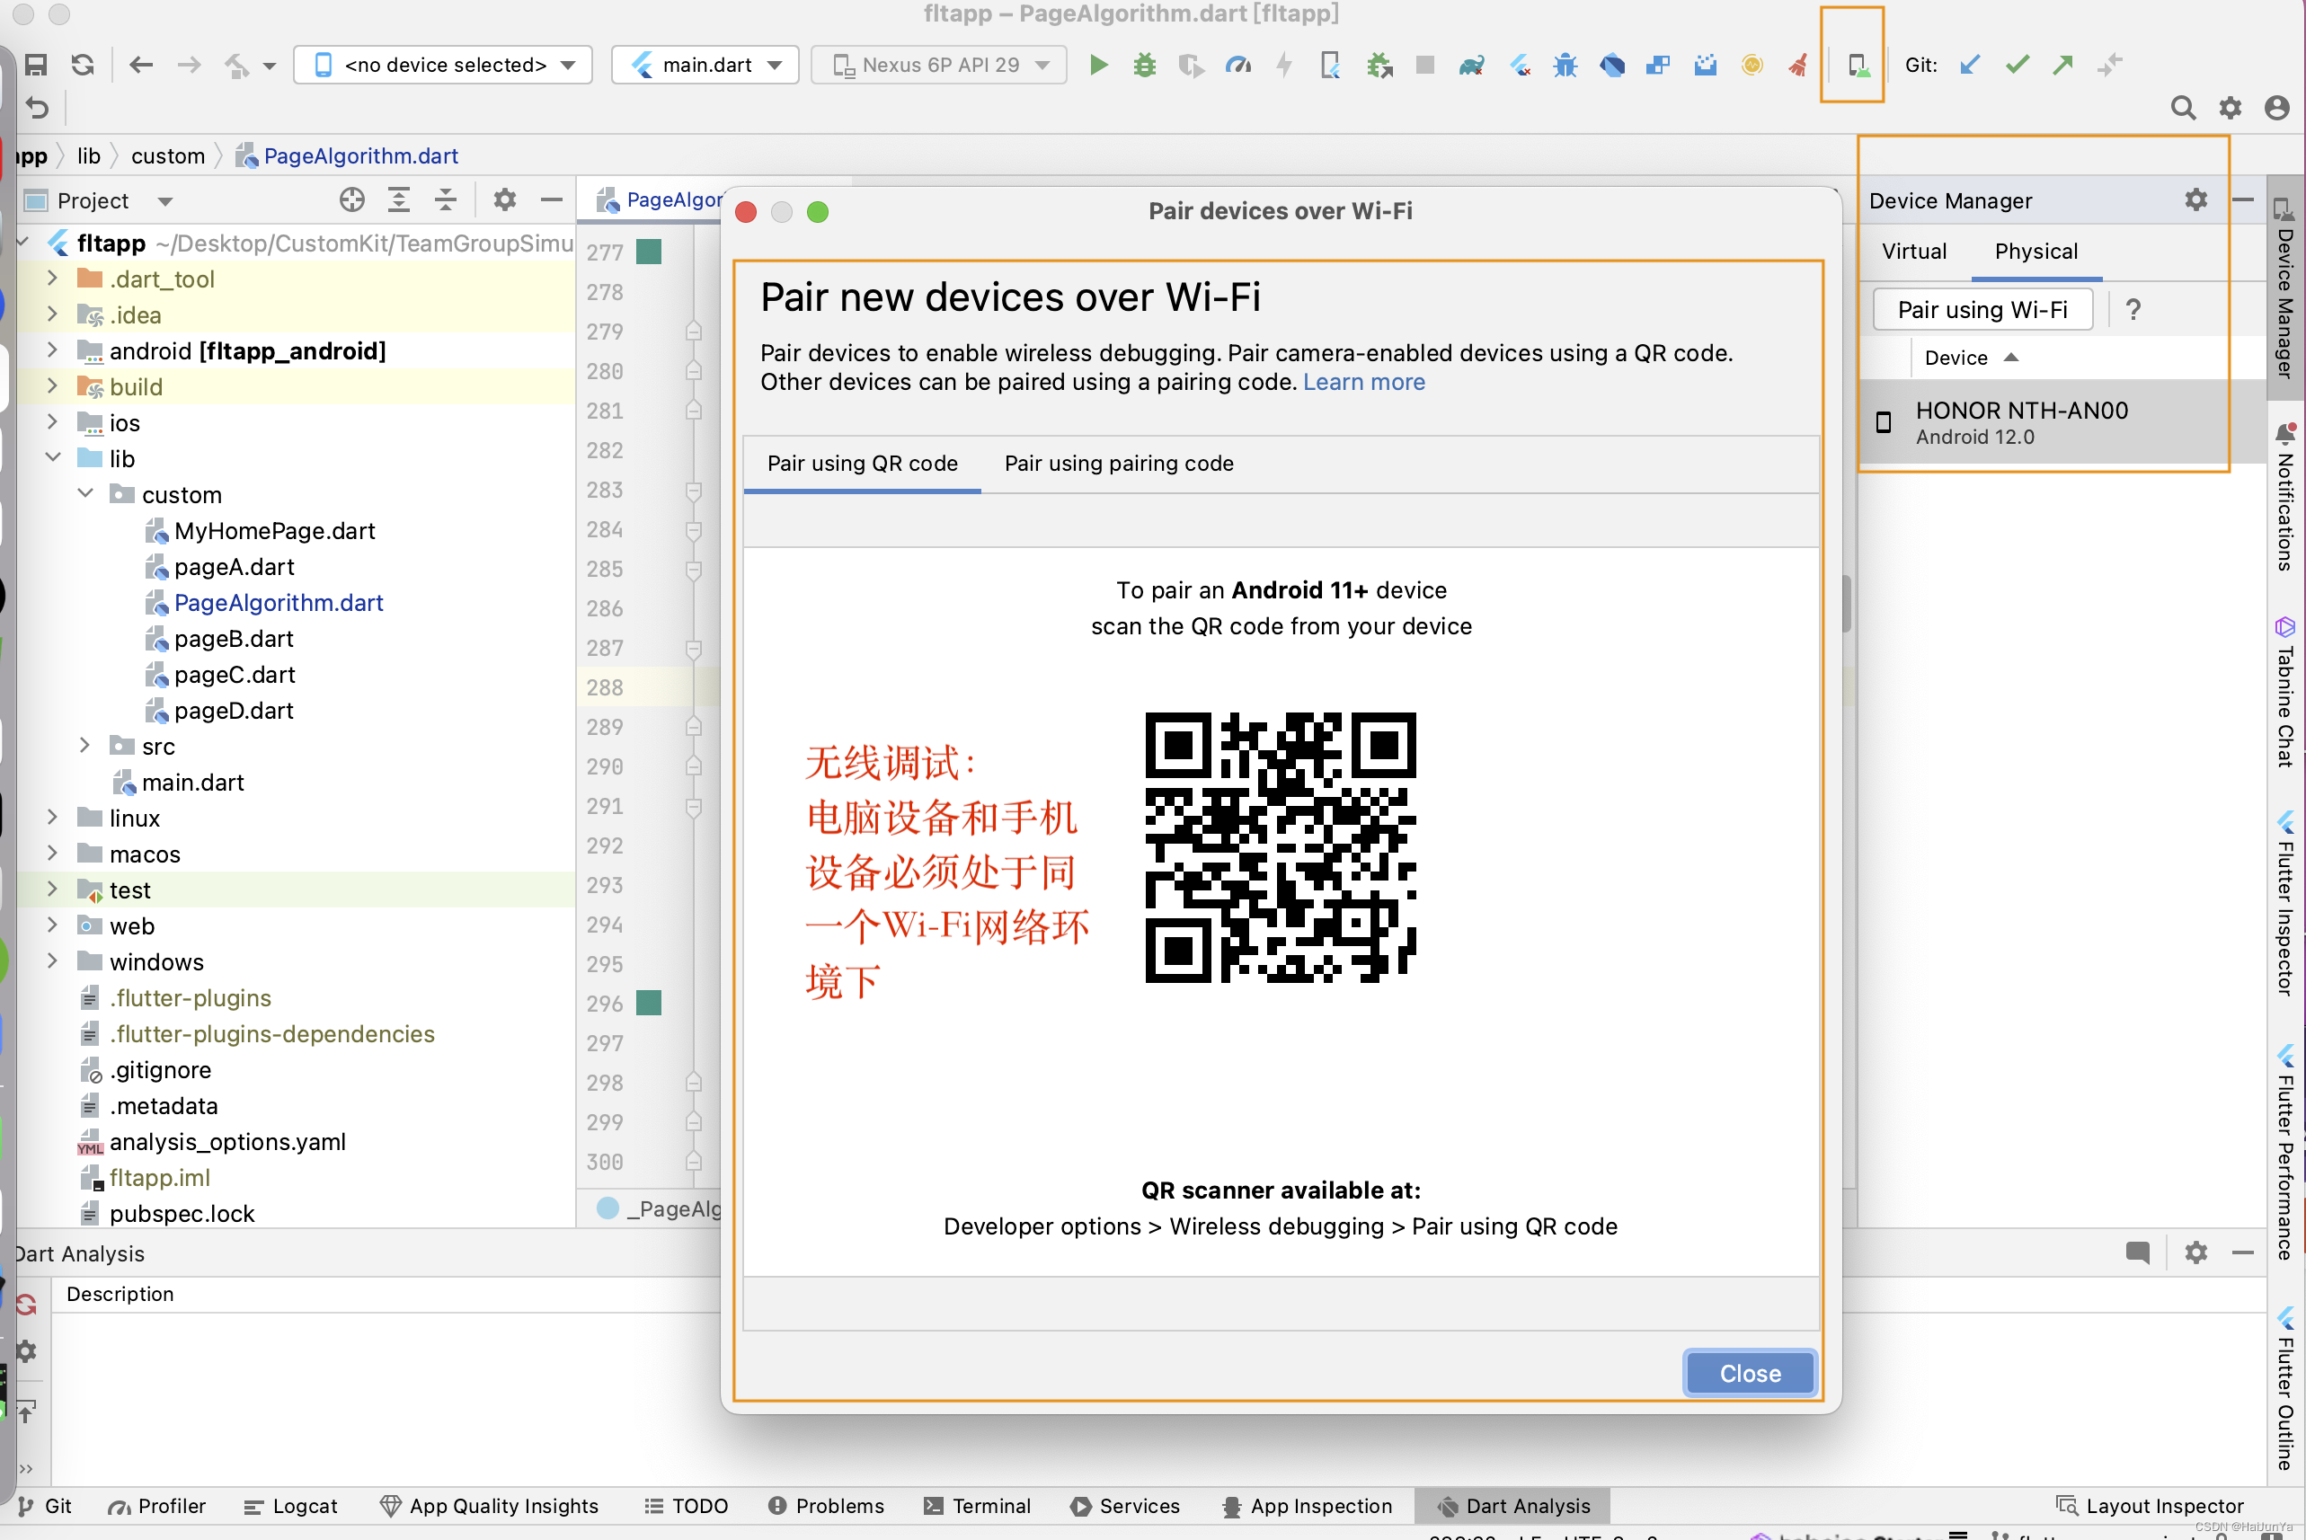2306x1540 pixels.
Task: Open the Notifications sidebar tab
Action: 2285,497
